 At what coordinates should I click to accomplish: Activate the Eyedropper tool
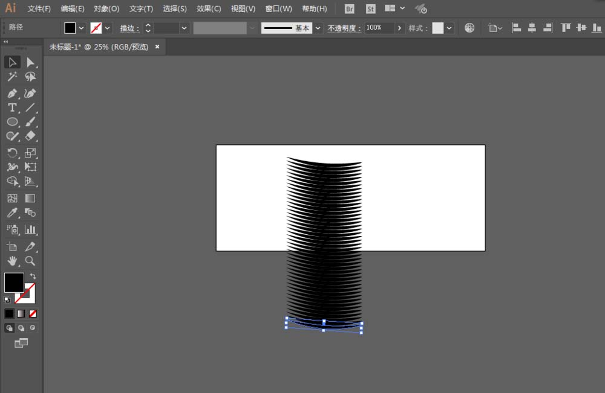pyautogui.click(x=12, y=213)
